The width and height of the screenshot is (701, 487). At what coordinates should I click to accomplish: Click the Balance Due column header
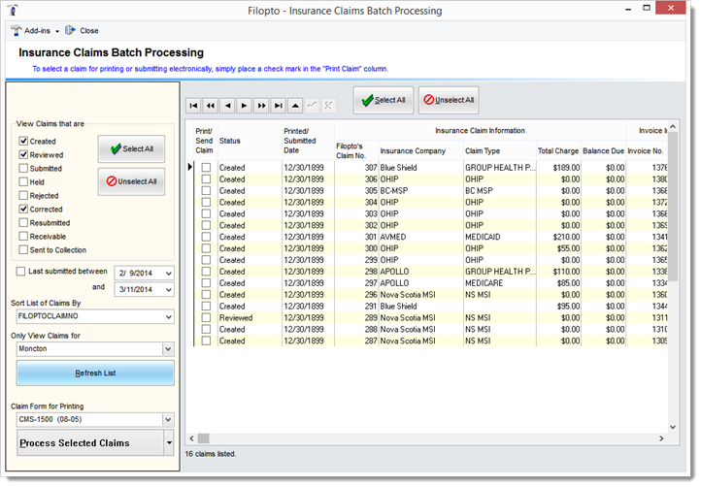(x=603, y=151)
